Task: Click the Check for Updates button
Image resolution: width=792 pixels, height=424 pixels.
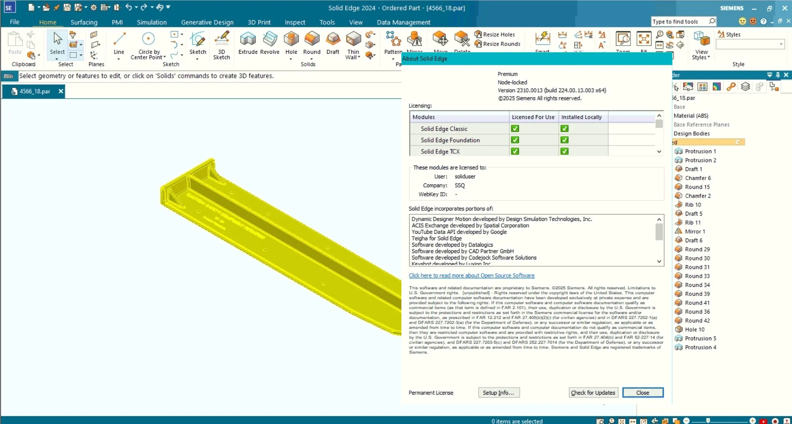Action: click(593, 393)
